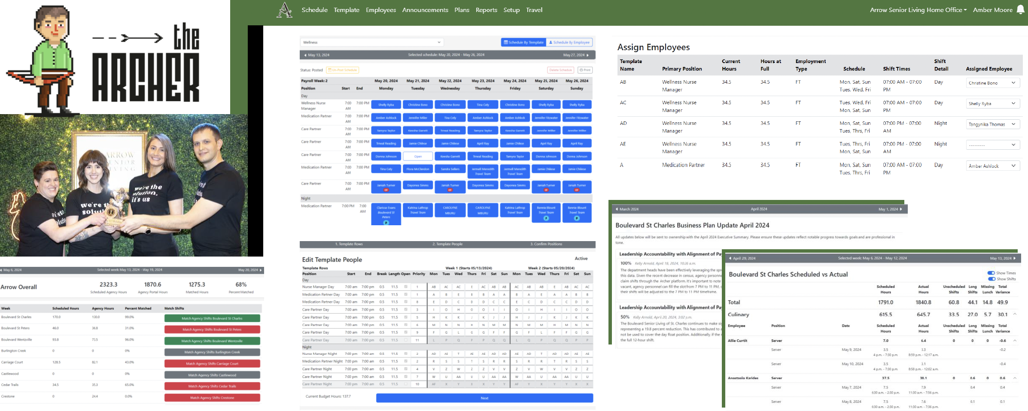
Task: Open Assigned Employee dropdown showing Tangynika Thomas
Action: (993, 124)
